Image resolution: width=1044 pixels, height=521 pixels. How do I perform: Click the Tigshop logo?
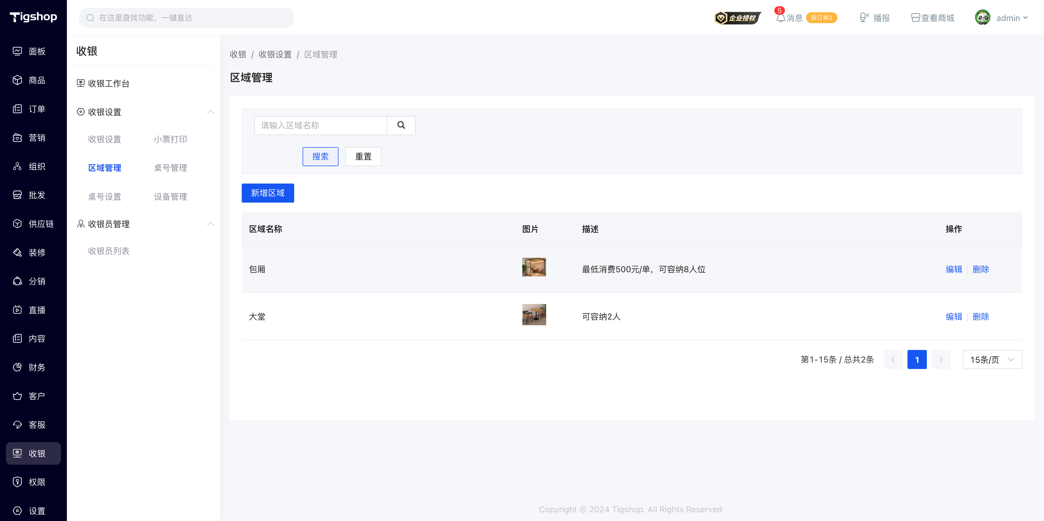point(33,17)
